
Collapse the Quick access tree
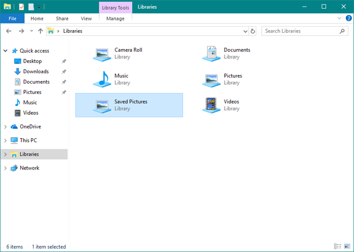pyautogui.click(x=5, y=51)
